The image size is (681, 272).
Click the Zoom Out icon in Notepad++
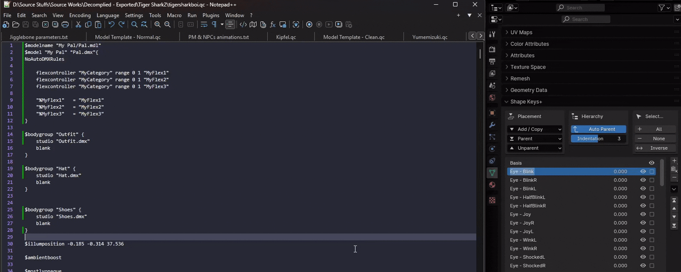click(167, 25)
